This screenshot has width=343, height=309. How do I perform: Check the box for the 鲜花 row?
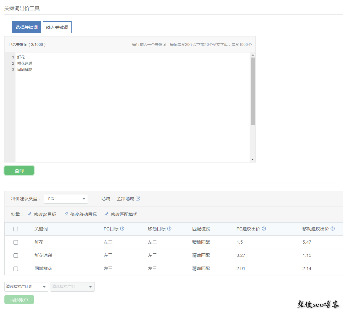[x=16, y=242]
